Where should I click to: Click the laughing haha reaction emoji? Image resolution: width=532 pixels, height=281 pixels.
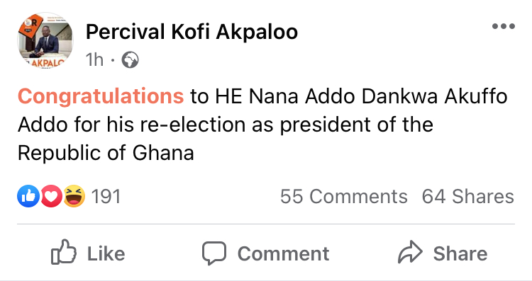[x=74, y=196]
